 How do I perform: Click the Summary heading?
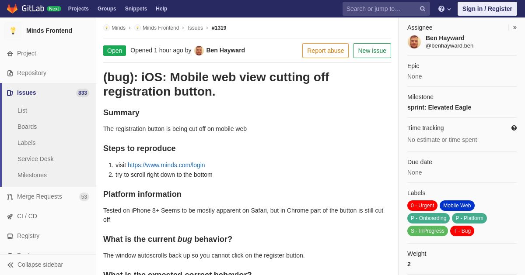121,113
